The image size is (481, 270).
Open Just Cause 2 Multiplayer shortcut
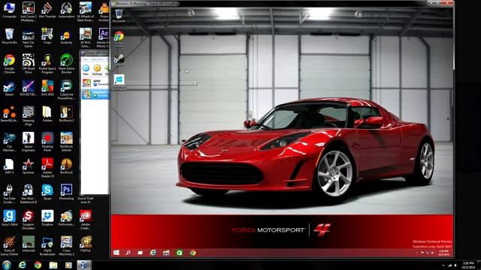[x=29, y=12]
